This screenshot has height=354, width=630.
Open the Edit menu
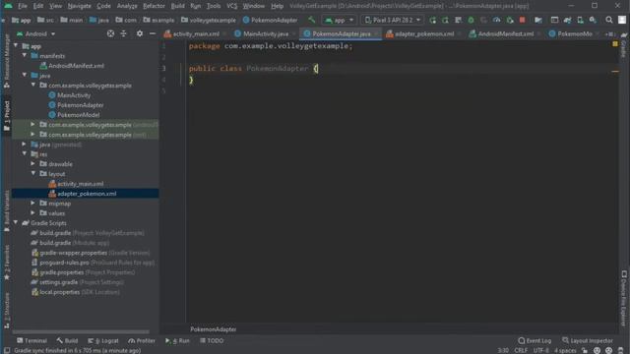click(x=38, y=6)
